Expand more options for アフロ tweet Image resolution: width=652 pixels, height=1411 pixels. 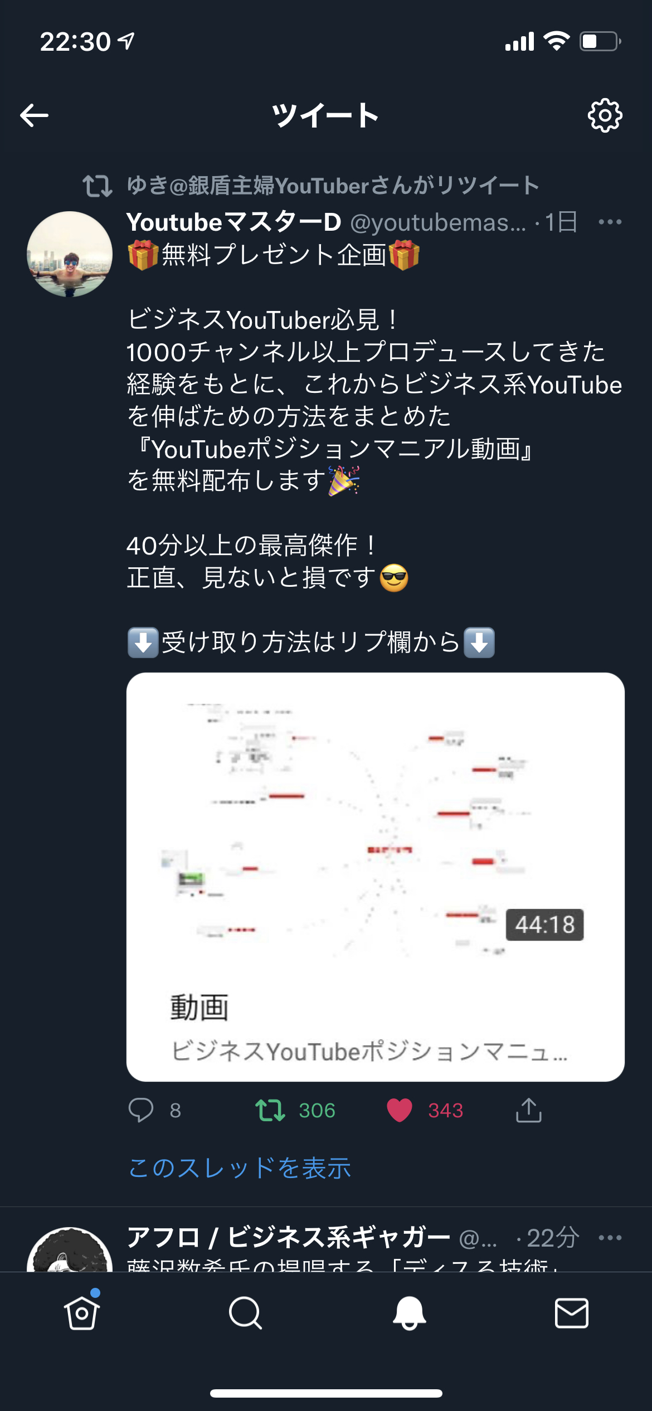pyautogui.click(x=610, y=1238)
